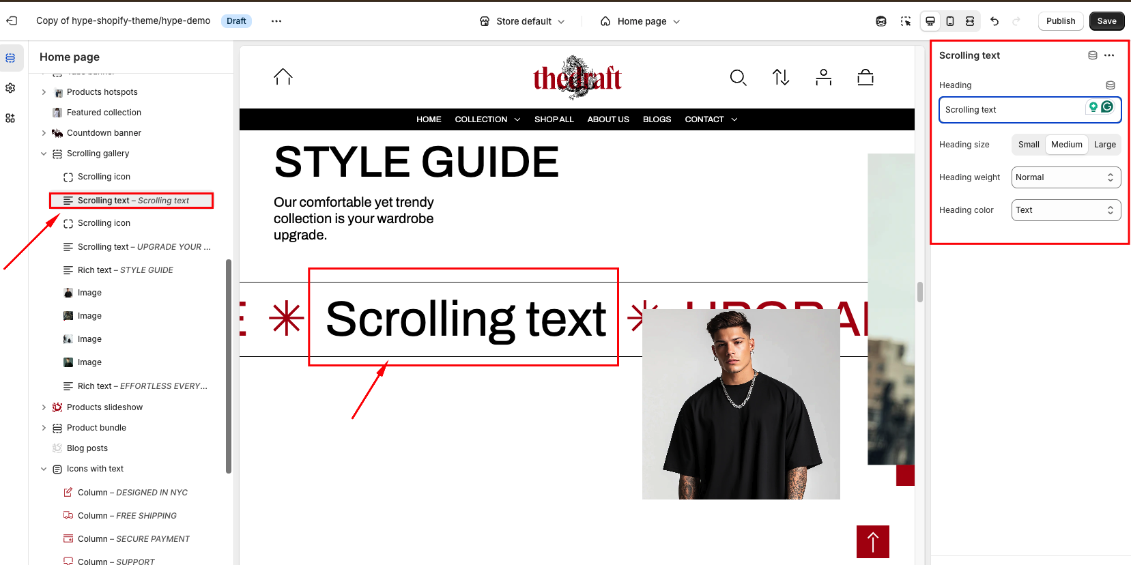The height and width of the screenshot is (565, 1131).
Task: Select Medium heading size
Action: pyautogui.click(x=1067, y=145)
